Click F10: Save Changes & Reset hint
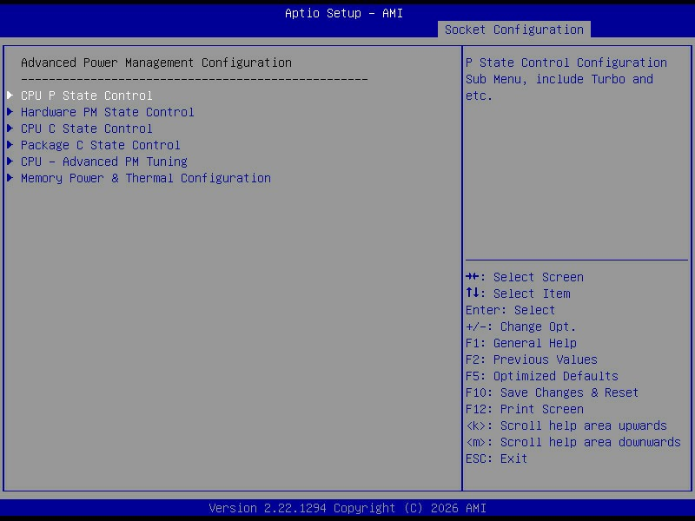The width and height of the screenshot is (695, 521). point(552,392)
